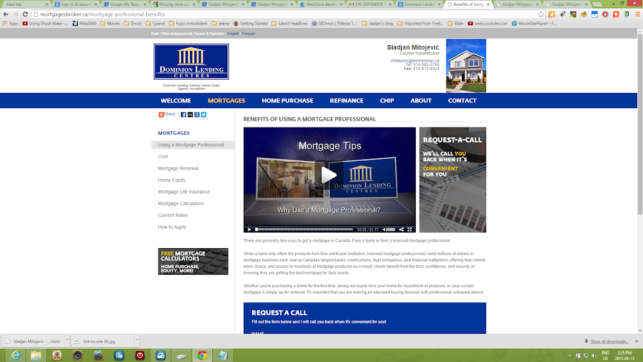Open volume control in system tray
Screen dimensions: 643x362
594,356
